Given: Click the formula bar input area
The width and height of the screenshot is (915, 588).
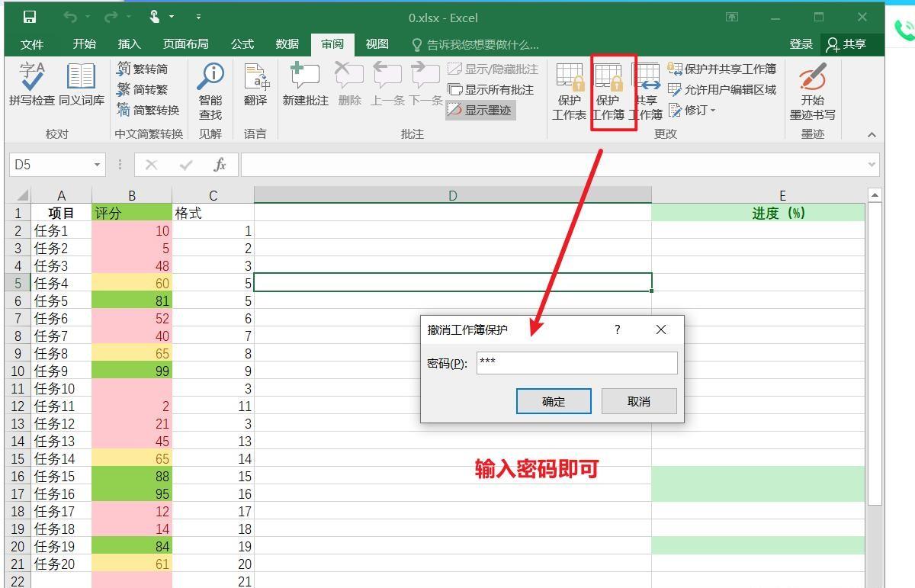Looking at the screenshot, I should [x=553, y=165].
